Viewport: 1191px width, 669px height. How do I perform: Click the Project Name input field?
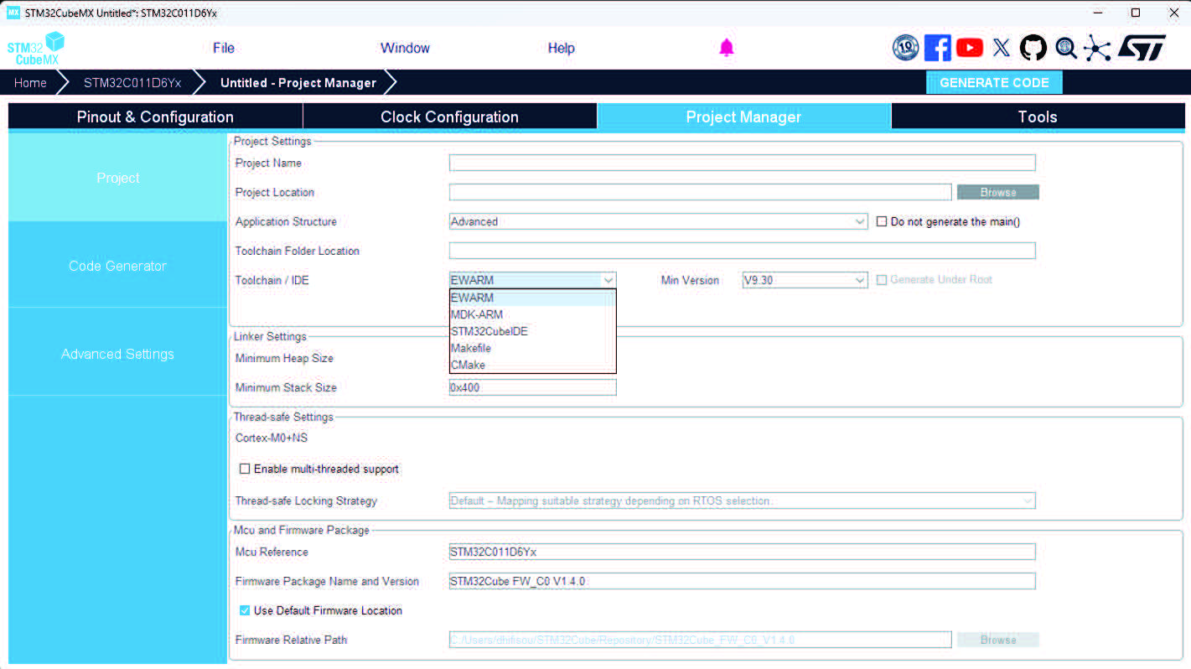(x=742, y=163)
